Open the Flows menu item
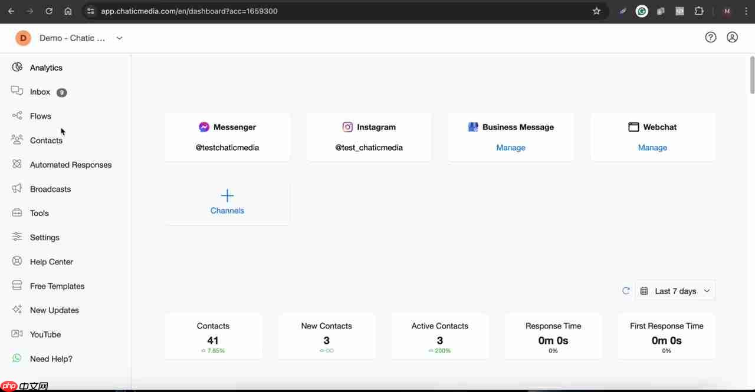Screen dimensions: 755x392 pyautogui.click(x=41, y=116)
